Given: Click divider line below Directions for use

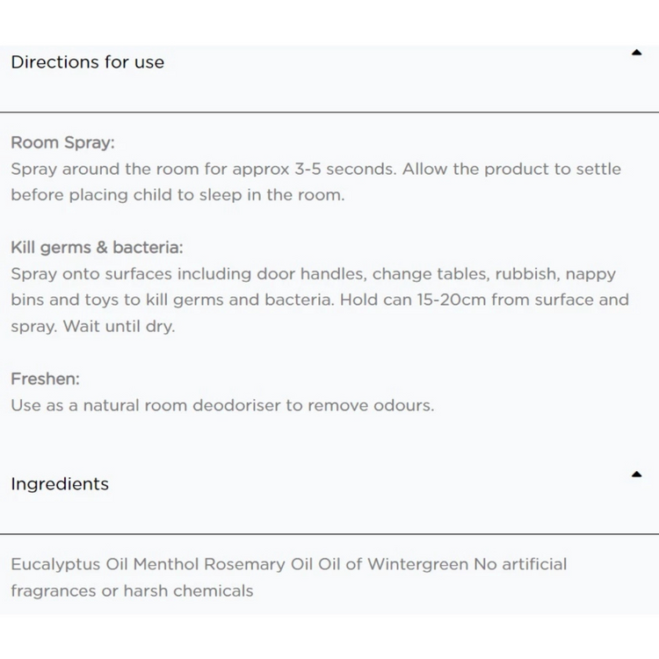Looking at the screenshot, I should 329,112.
